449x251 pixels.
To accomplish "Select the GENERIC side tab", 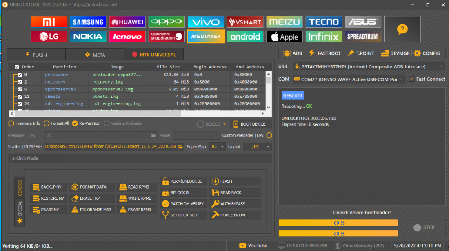I will (20, 187).
